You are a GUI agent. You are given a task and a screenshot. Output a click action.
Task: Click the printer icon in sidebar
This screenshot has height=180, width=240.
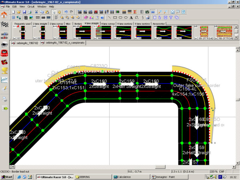coord(5,99)
